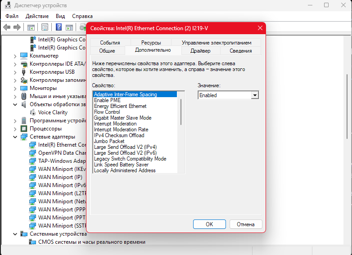The image size is (352, 255).
Task: Click the Контроллеры USB plug icon
Action: coord(24,72)
